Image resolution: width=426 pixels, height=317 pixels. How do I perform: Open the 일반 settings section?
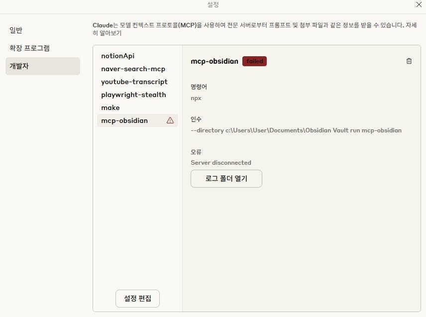tap(43, 30)
